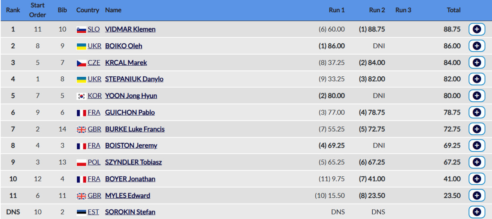Click the Slovenia flag icon
The height and width of the screenshot is (219, 492).
tap(81, 30)
